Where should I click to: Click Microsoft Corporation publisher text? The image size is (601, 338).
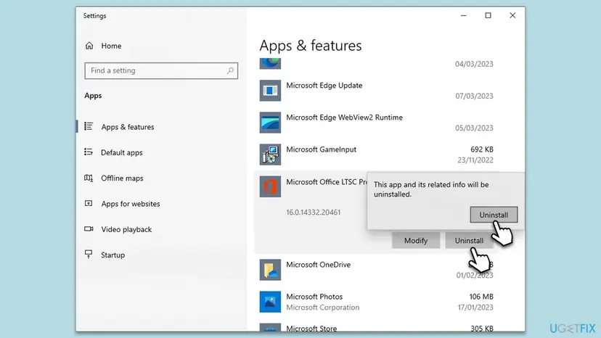click(x=323, y=308)
